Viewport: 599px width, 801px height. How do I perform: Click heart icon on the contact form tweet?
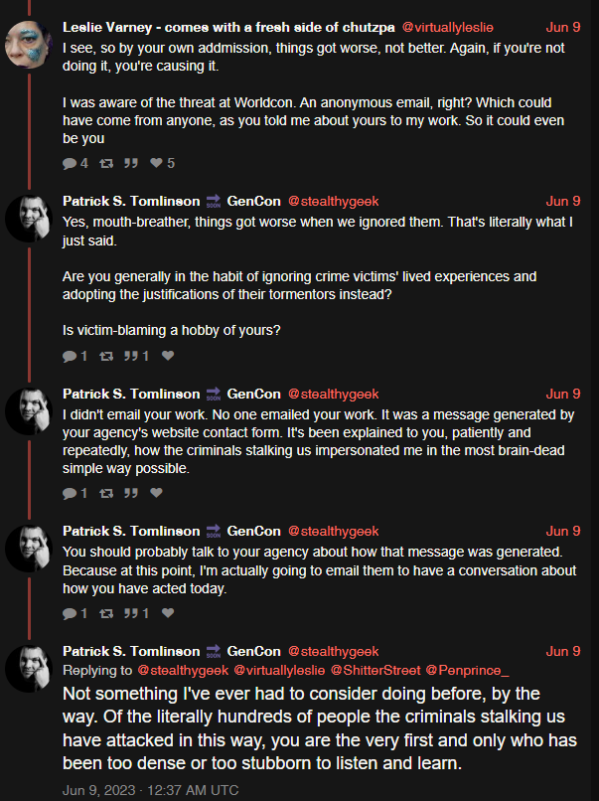(156, 493)
